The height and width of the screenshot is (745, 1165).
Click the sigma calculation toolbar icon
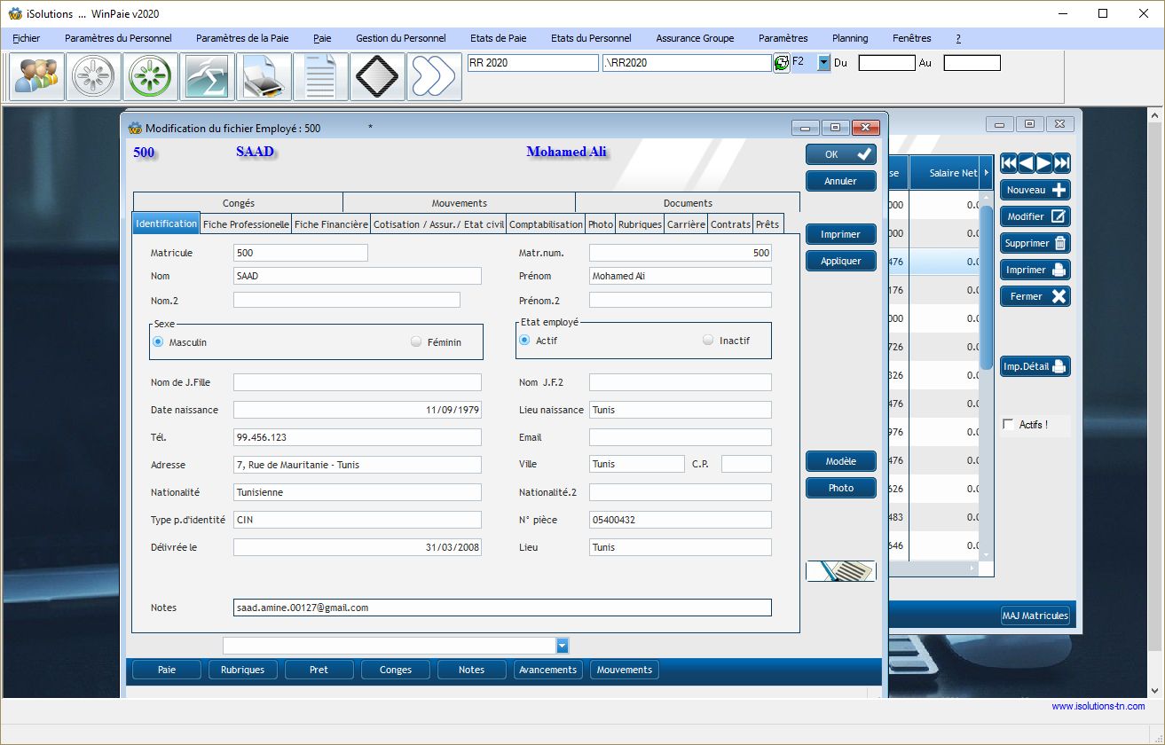coord(207,77)
